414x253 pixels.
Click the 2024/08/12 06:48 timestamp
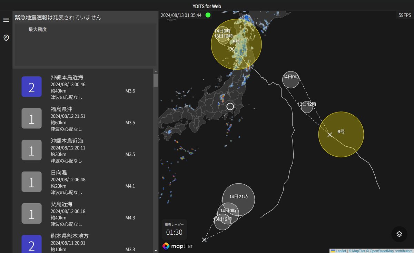pos(68,180)
